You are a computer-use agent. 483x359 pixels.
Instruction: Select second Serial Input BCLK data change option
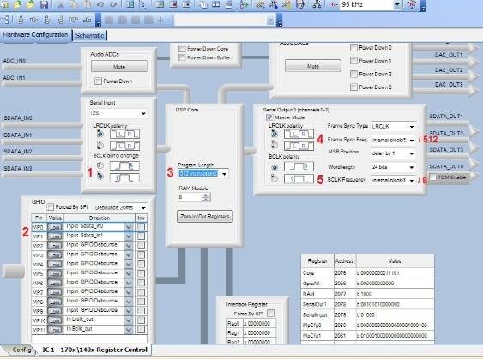(100, 177)
